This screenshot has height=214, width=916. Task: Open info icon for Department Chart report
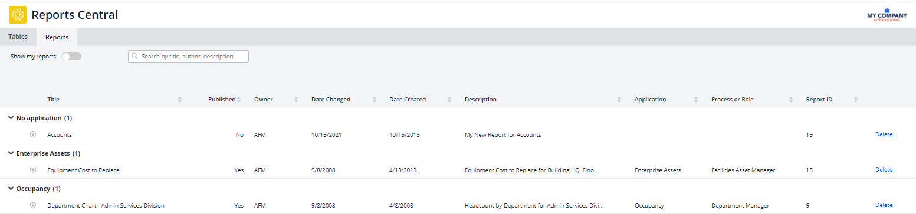(x=33, y=205)
